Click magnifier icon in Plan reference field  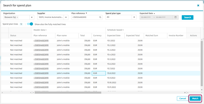pos(100,17)
